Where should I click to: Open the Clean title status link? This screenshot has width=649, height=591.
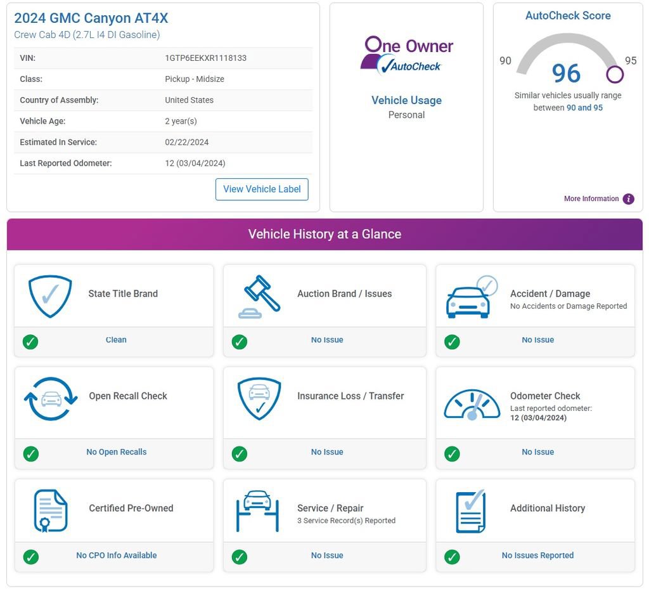click(x=116, y=340)
